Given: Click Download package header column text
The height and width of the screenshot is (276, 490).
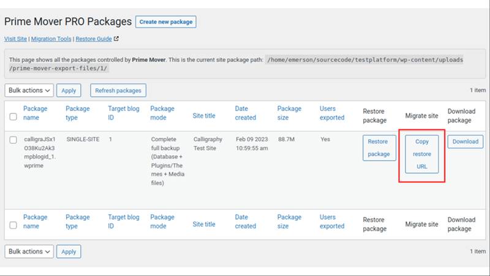Looking at the screenshot, I should click(461, 116).
